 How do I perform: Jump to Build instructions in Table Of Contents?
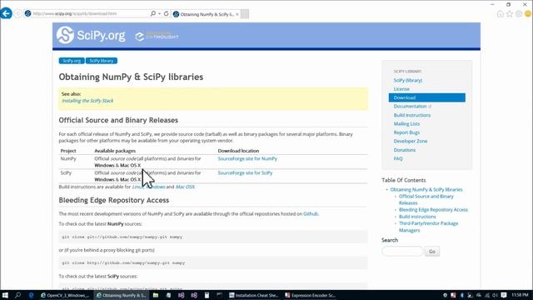point(417,217)
